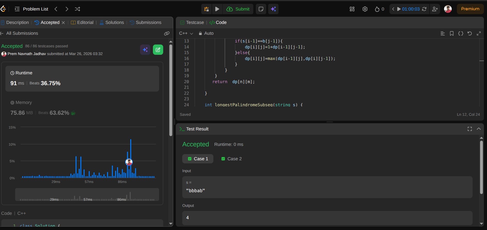
Task: Open settings gear in top bar
Action: point(365,9)
